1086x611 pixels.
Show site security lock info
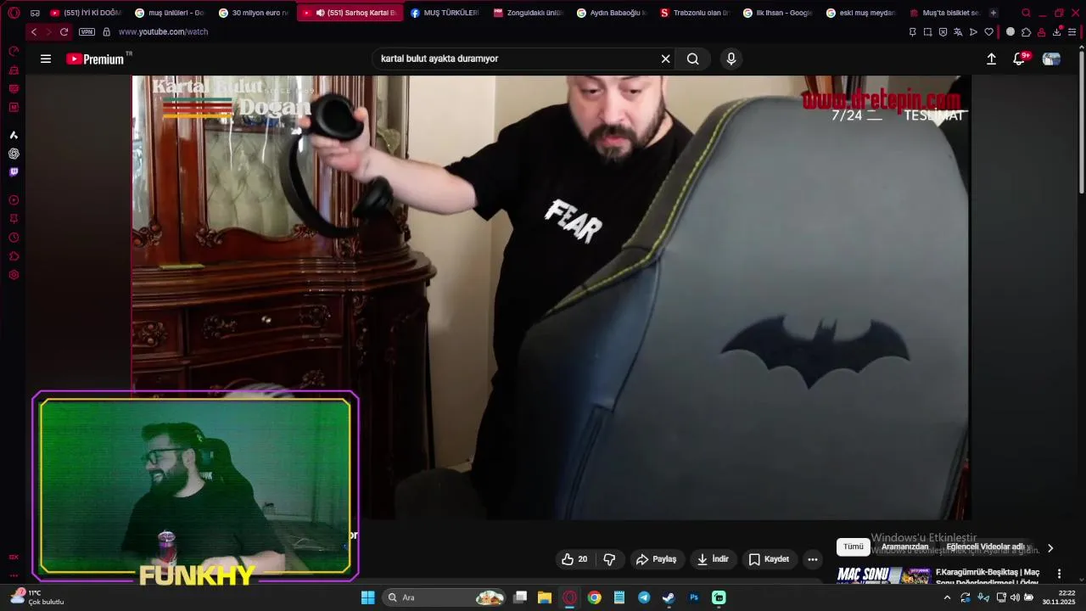(106, 31)
